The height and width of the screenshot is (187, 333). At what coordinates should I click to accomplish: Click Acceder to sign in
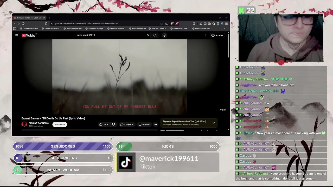(x=217, y=35)
